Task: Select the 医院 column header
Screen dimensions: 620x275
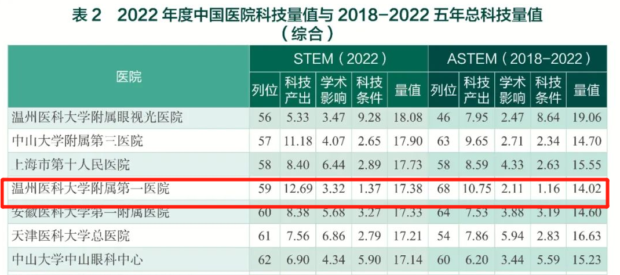Action: tap(128, 77)
